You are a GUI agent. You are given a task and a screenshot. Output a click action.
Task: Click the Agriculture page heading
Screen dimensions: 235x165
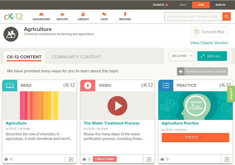(x=38, y=29)
